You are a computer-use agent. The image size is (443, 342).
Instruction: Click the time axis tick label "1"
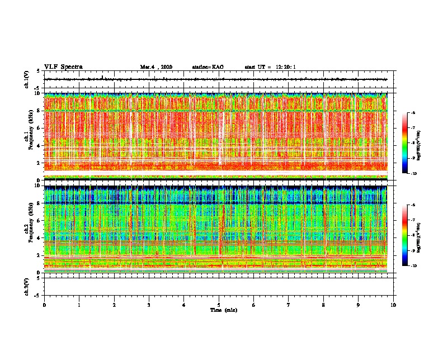coord(79,305)
